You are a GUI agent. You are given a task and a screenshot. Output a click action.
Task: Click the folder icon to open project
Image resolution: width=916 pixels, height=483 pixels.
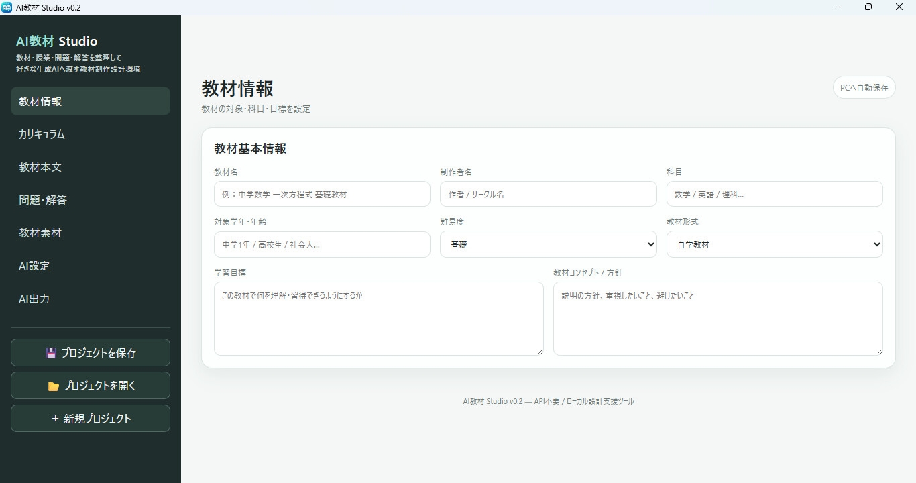coord(54,386)
